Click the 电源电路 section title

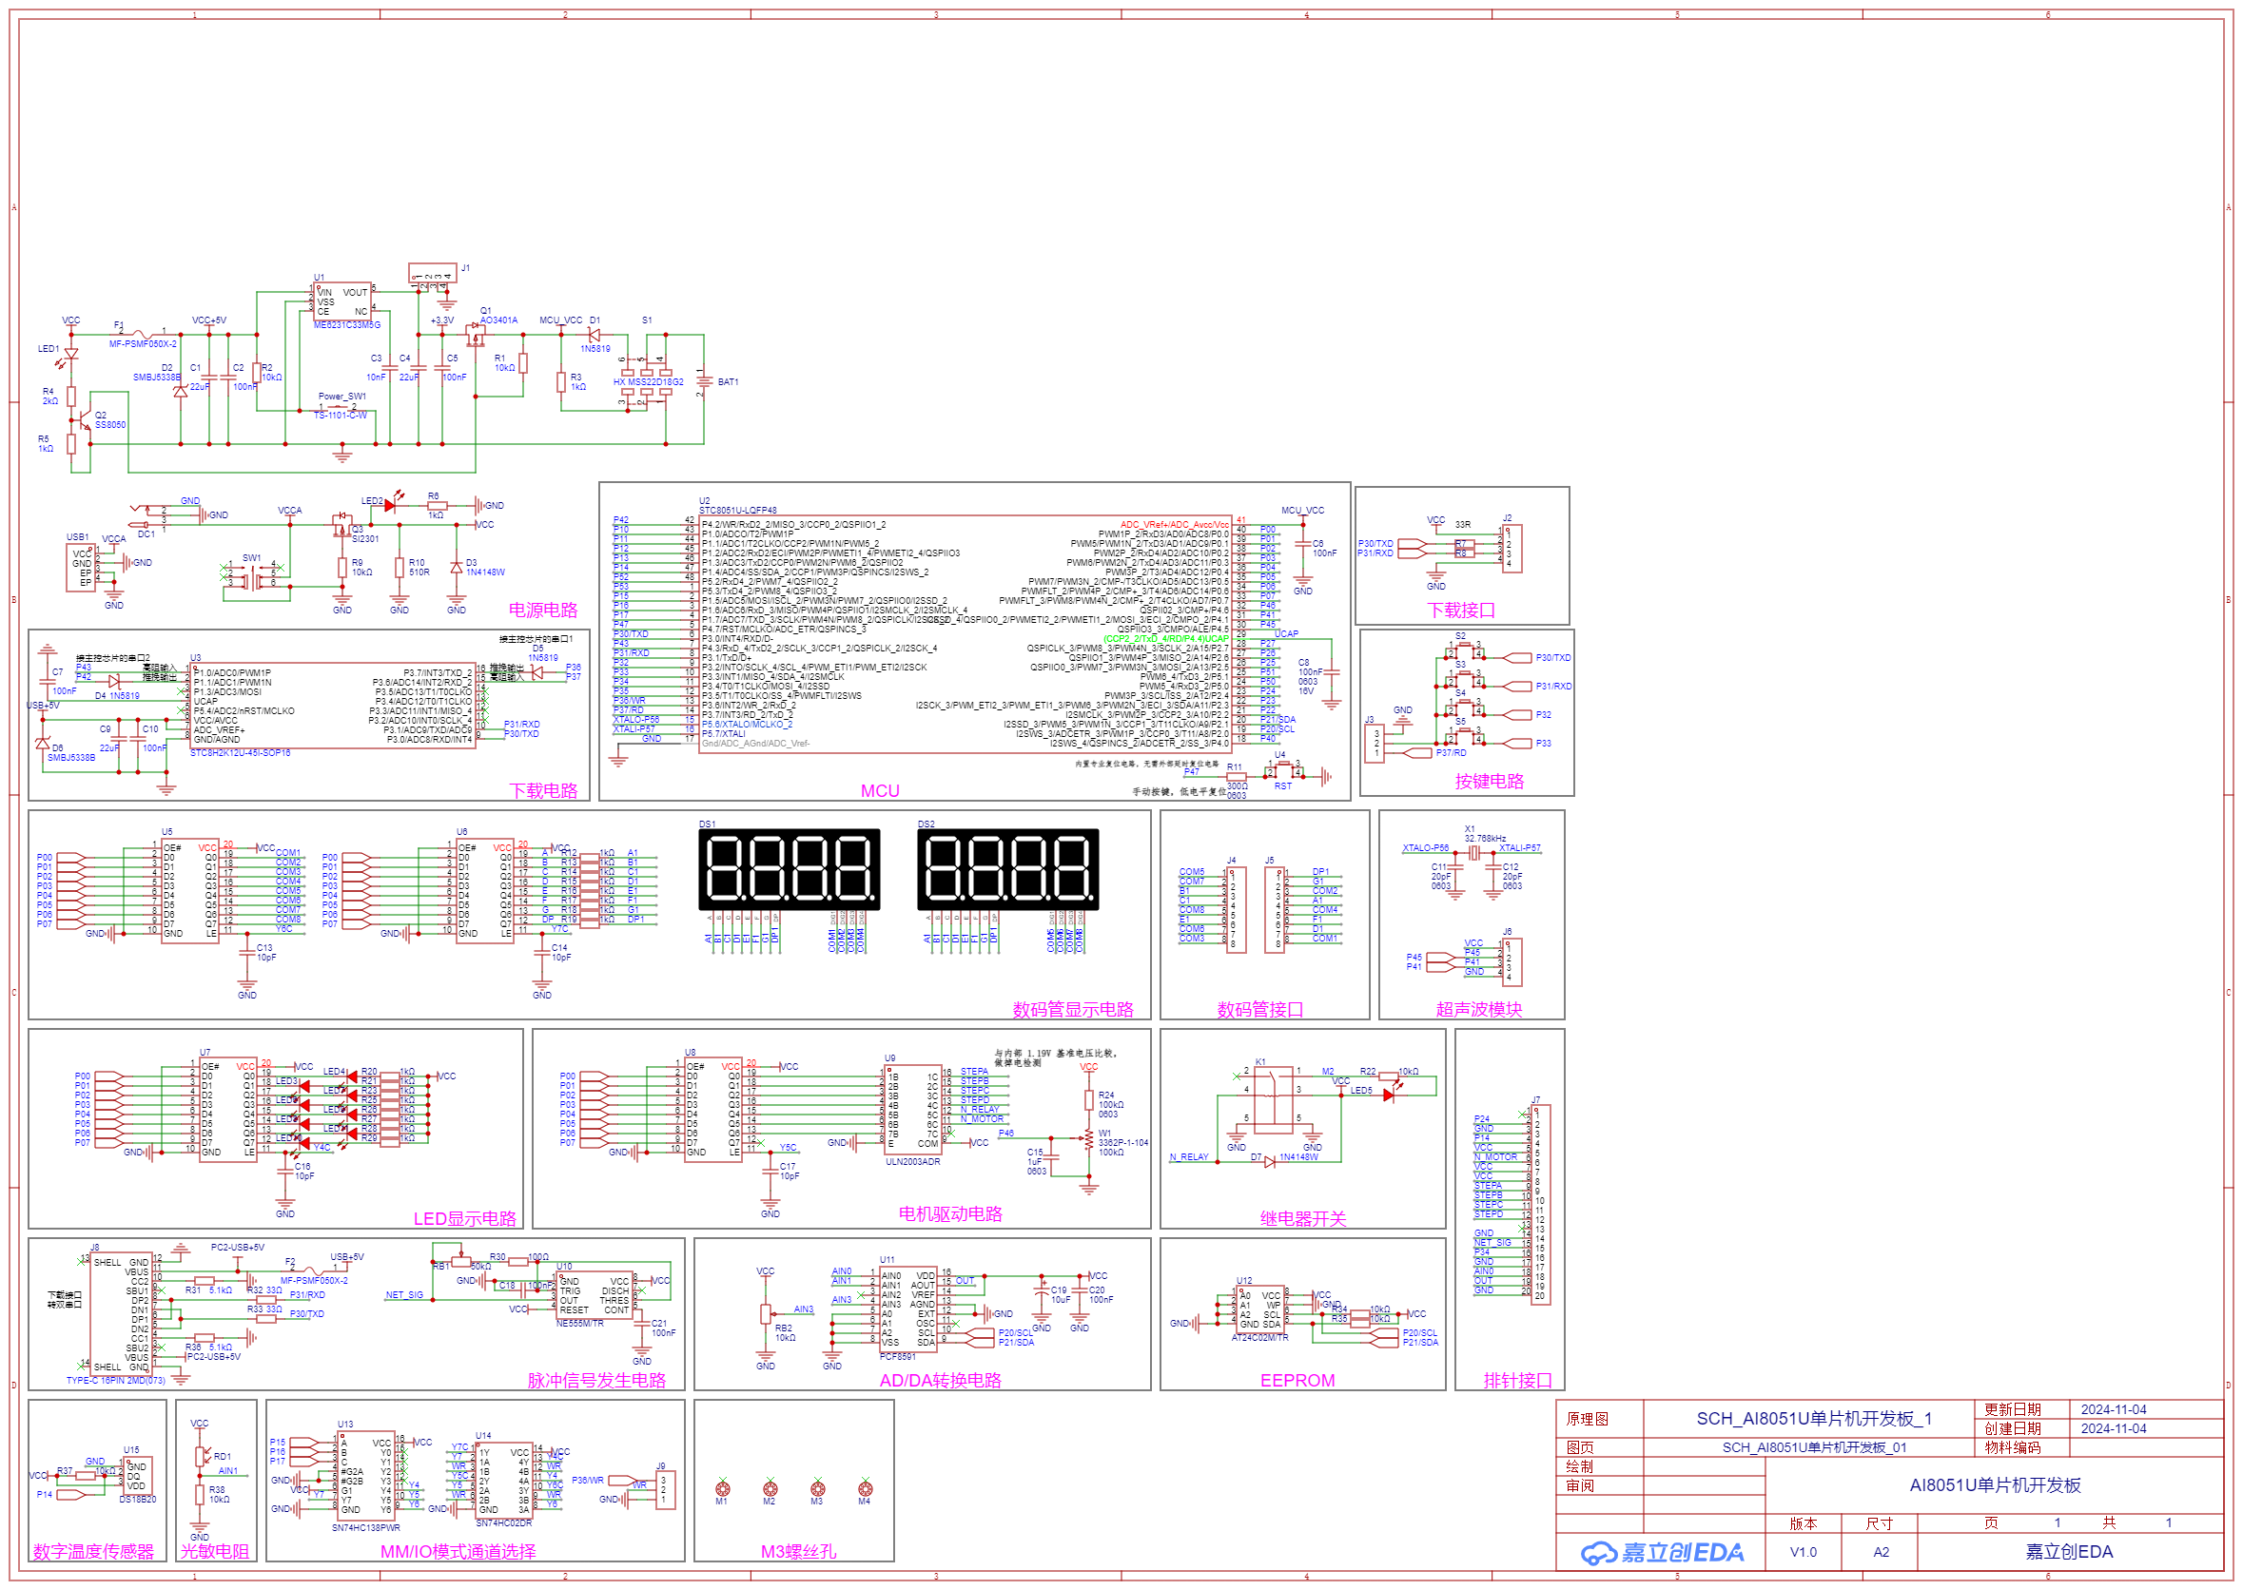coord(542,610)
